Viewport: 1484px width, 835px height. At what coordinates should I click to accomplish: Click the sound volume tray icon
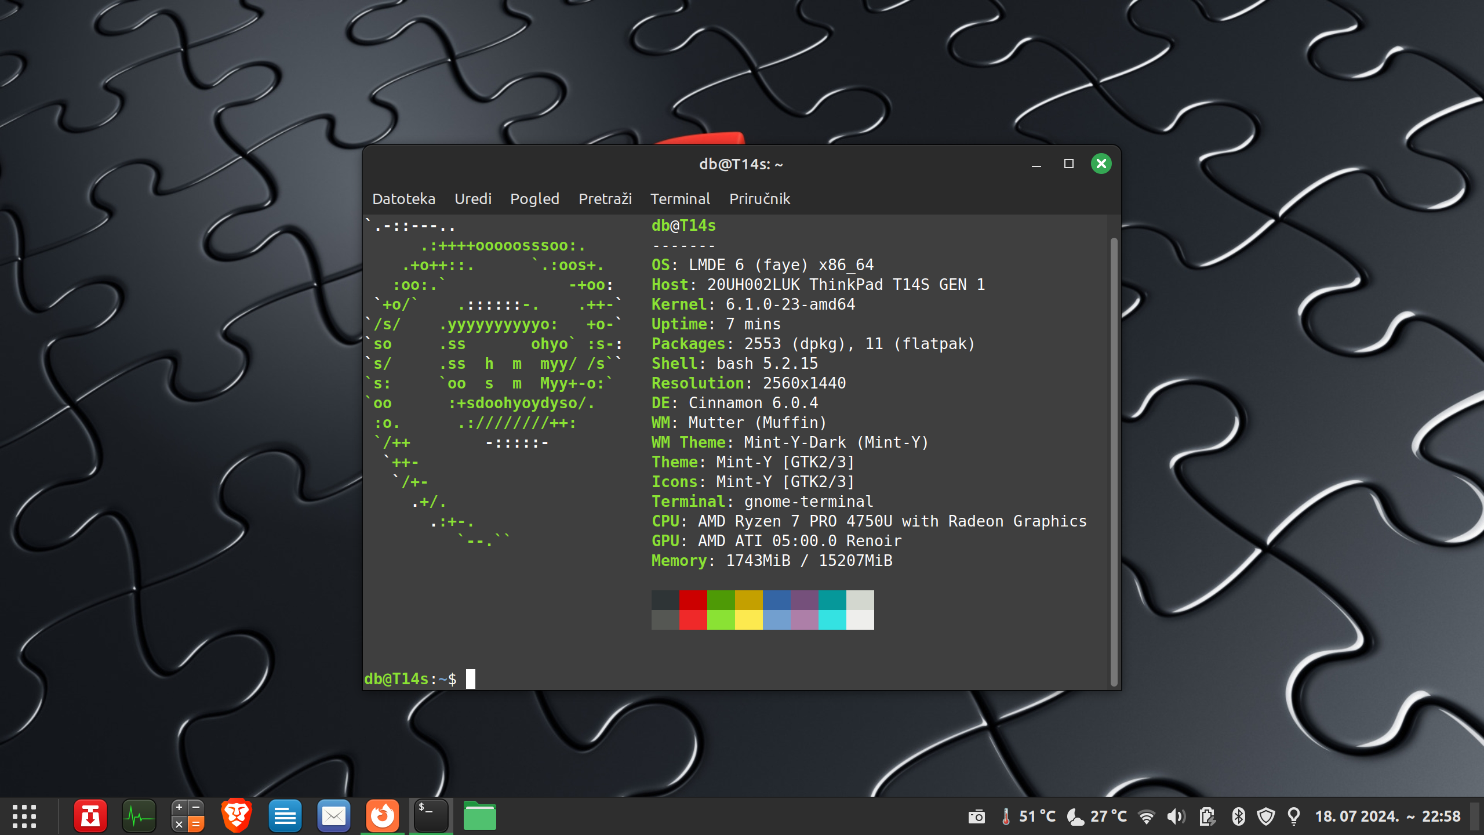(x=1176, y=816)
